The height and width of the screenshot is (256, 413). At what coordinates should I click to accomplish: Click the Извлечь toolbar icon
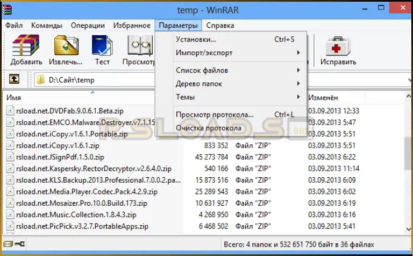click(x=66, y=45)
